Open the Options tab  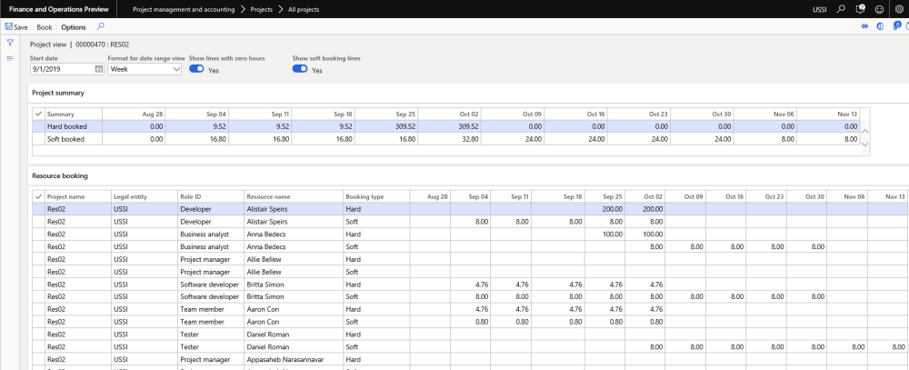pos(74,27)
